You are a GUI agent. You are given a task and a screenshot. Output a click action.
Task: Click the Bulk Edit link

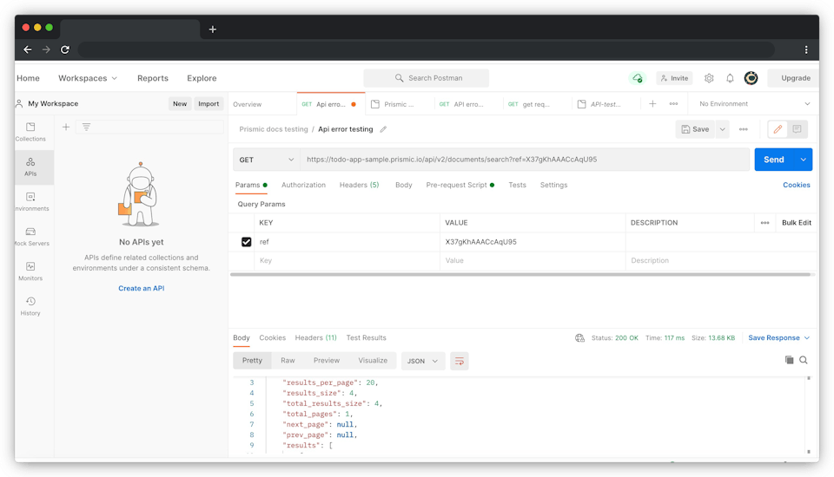(x=797, y=223)
